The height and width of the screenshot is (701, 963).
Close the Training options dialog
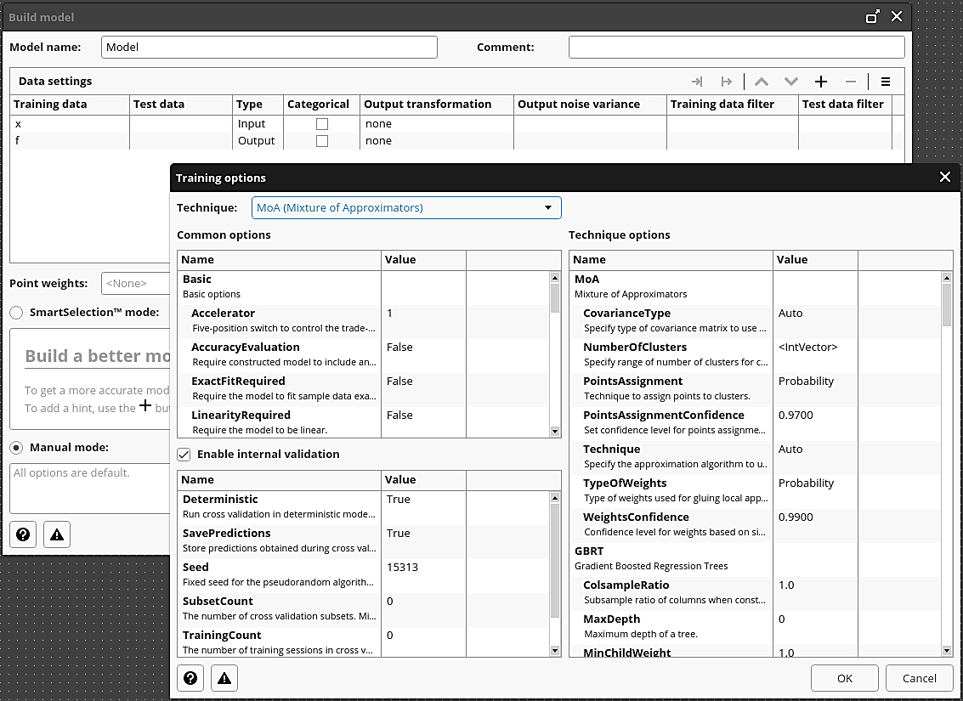click(945, 177)
